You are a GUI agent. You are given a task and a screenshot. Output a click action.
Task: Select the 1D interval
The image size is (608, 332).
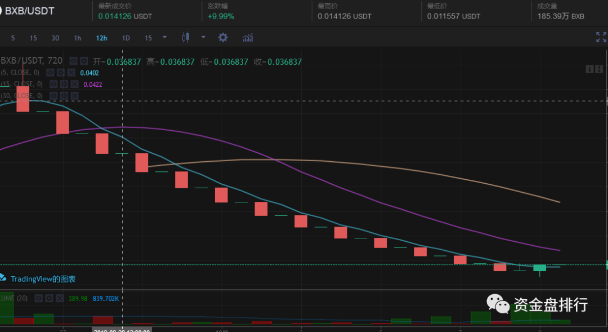point(126,38)
